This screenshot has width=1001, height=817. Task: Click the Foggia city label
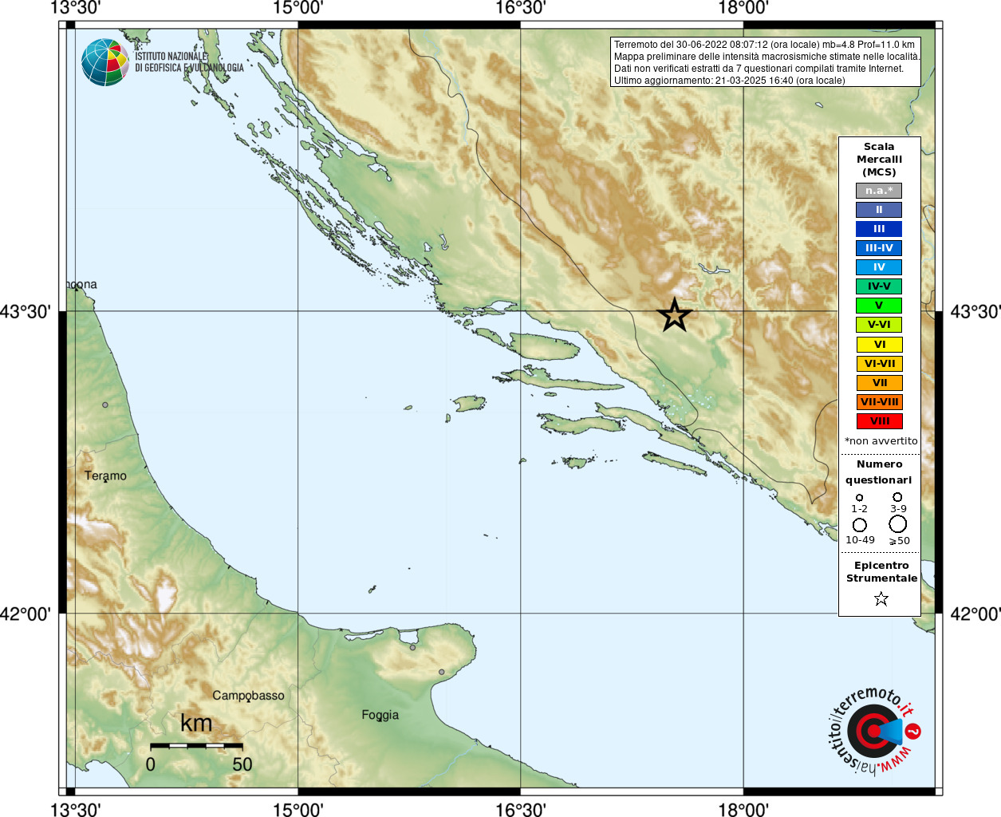tap(380, 715)
